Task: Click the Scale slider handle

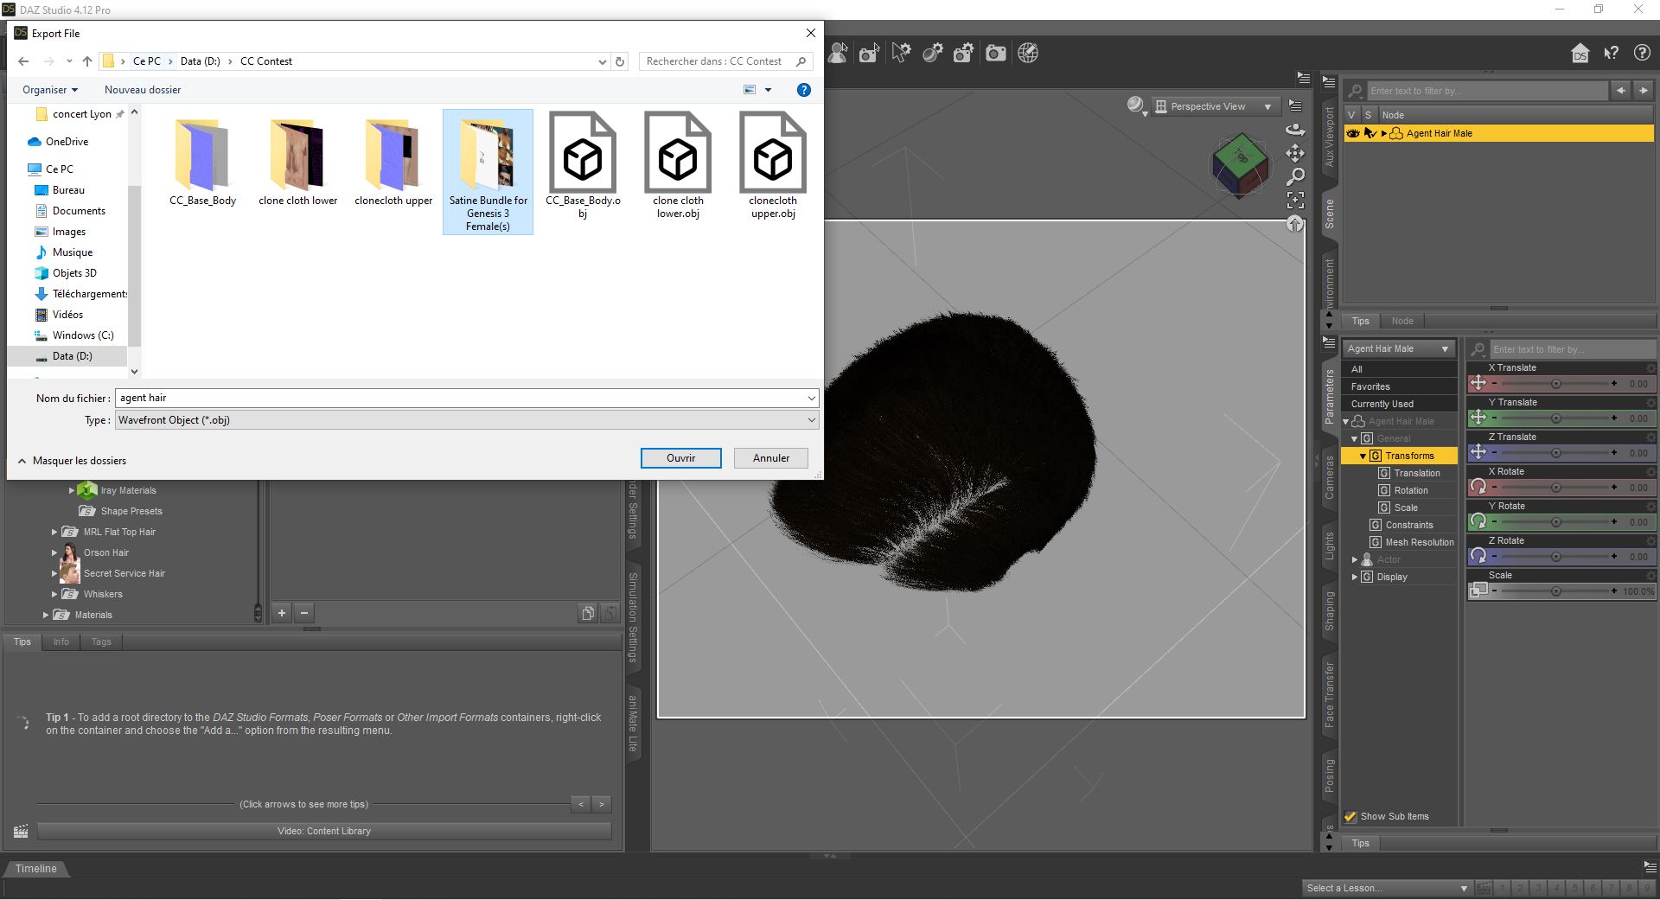Action: [x=1555, y=590]
